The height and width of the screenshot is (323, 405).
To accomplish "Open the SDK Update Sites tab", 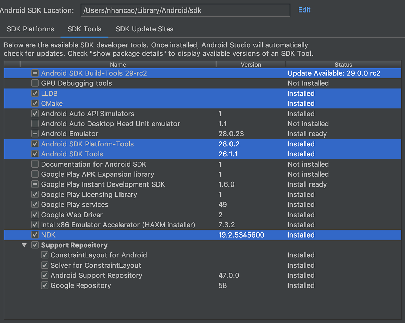I will [x=144, y=29].
